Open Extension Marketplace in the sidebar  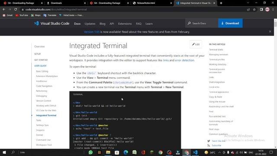tap(47, 76)
